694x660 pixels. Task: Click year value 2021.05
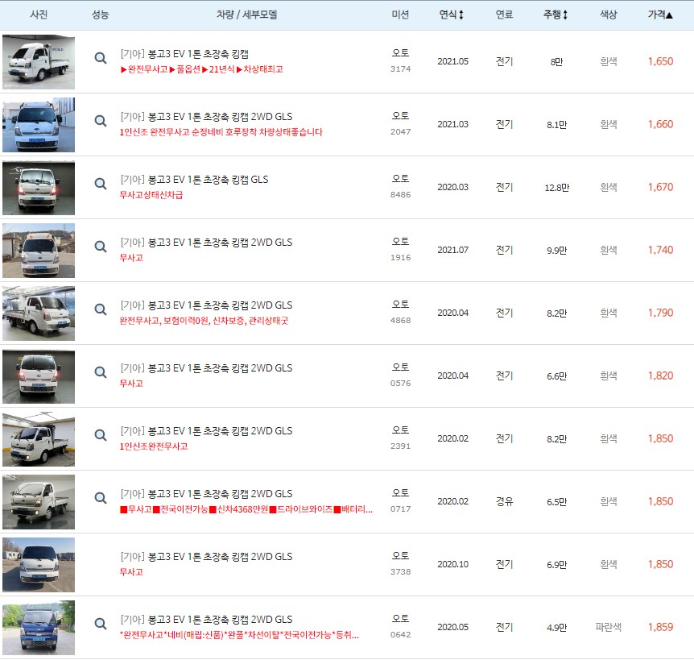pos(452,62)
